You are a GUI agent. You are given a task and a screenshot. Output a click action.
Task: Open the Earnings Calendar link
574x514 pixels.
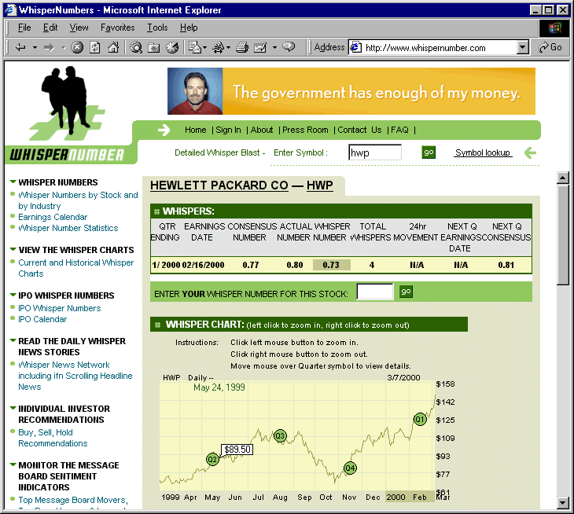(53, 217)
